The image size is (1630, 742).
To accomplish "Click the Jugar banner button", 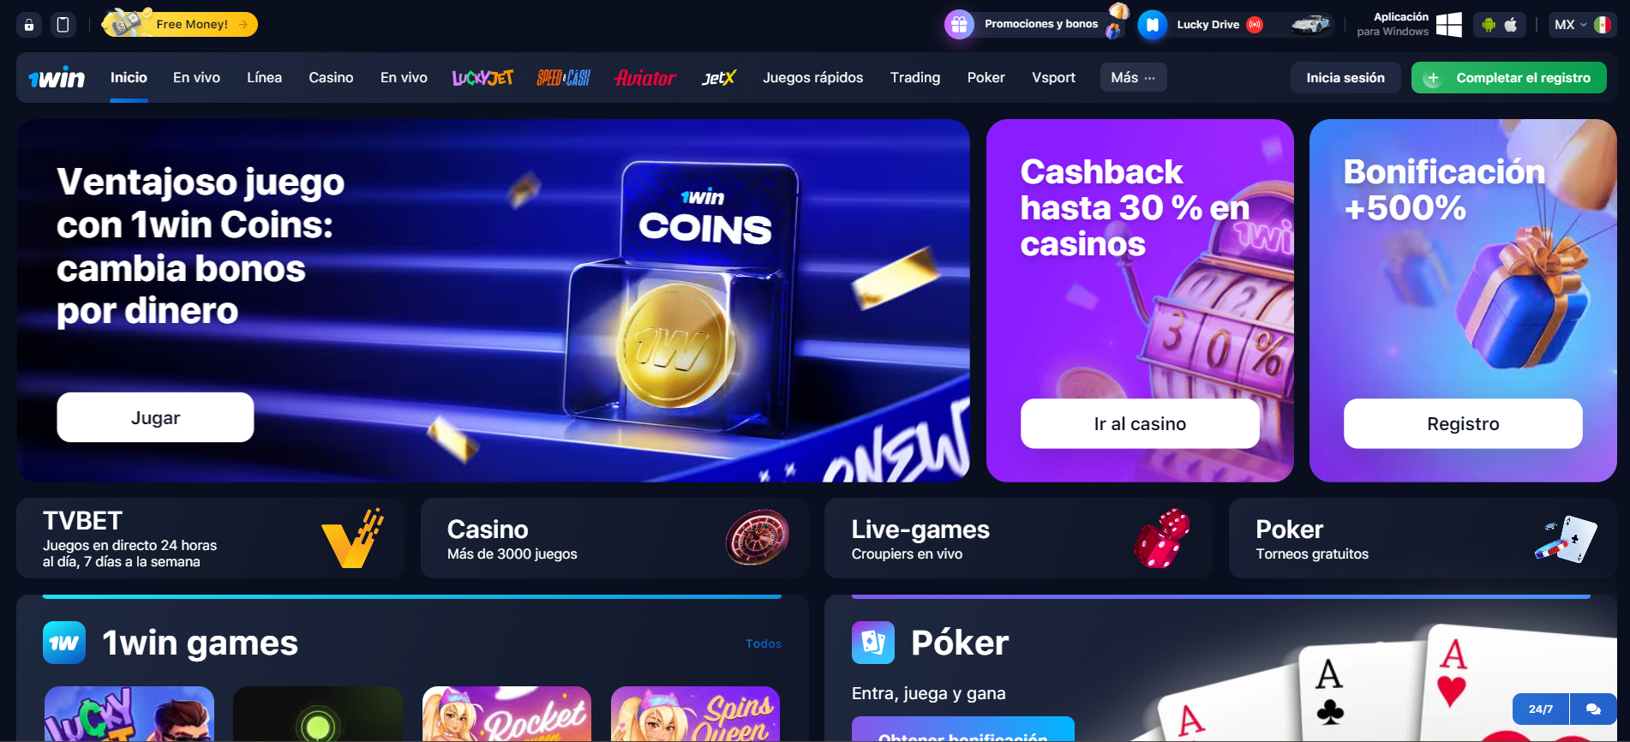I will point(155,417).
